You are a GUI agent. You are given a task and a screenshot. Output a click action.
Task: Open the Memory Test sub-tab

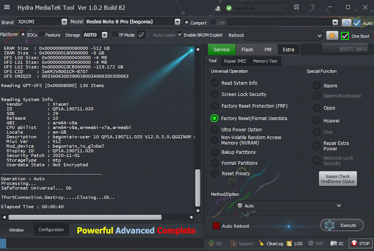(265, 61)
